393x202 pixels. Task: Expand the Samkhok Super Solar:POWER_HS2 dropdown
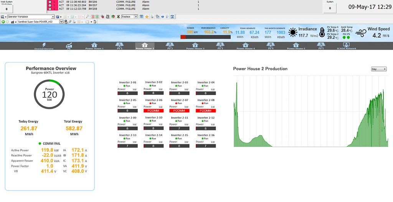click(62, 22)
